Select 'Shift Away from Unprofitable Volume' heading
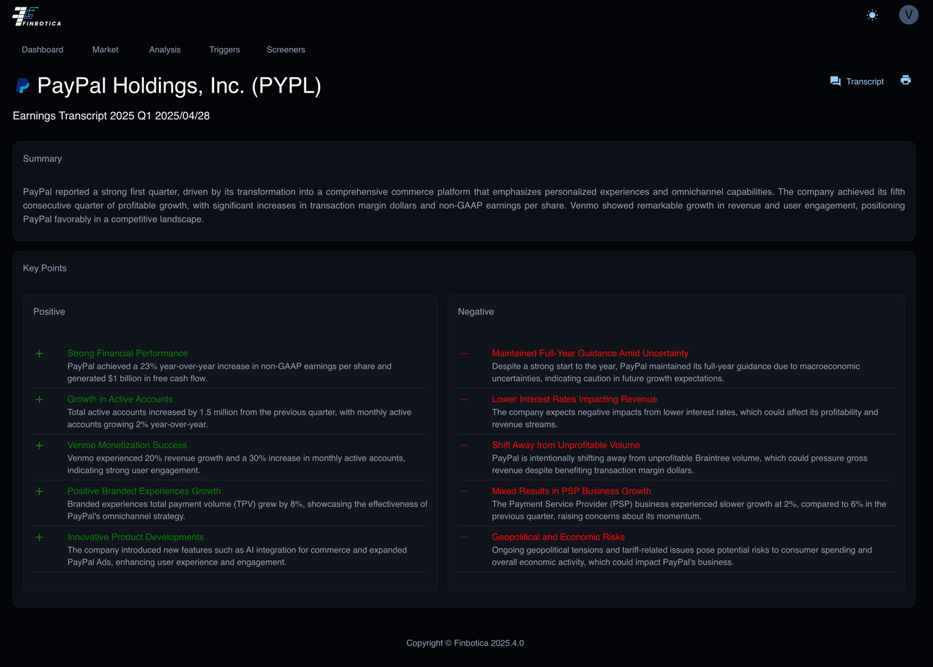933x667 pixels. pos(566,445)
